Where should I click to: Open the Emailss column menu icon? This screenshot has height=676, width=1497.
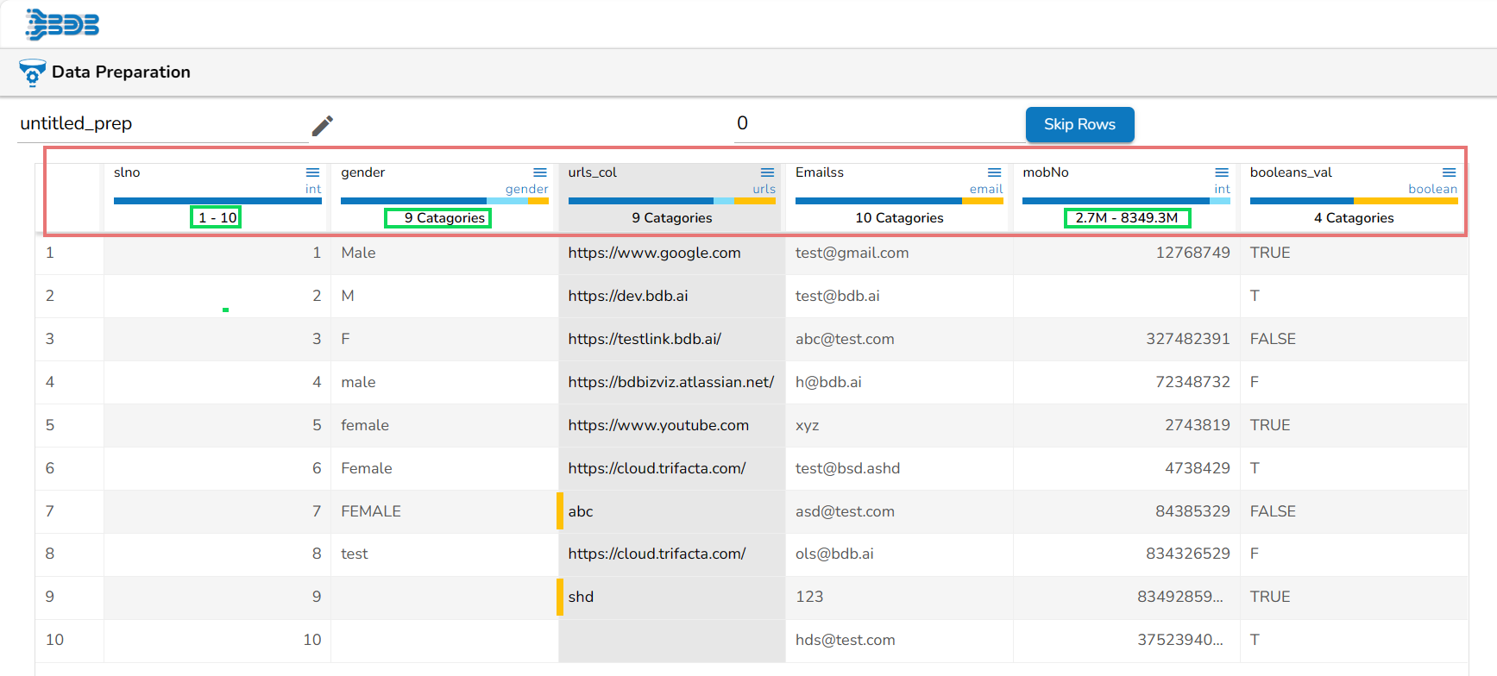coord(994,173)
